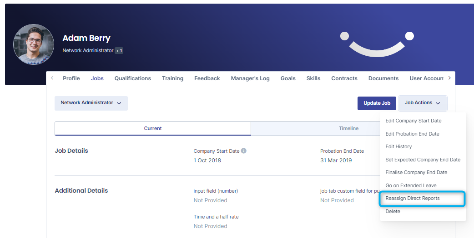Open the Training tab
This screenshot has height=238, width=474.
click(172, 78)
